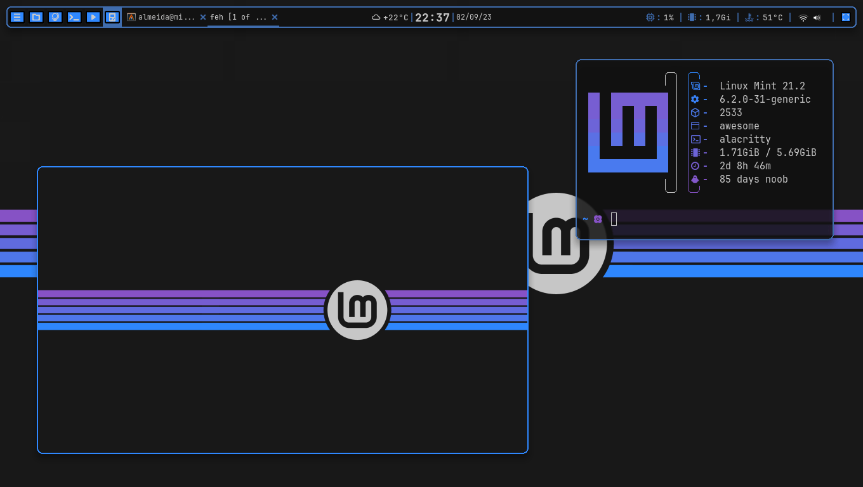Close the almeida@mi... terminal task
This screenshot has width=863, height=487.
[203, 17]
